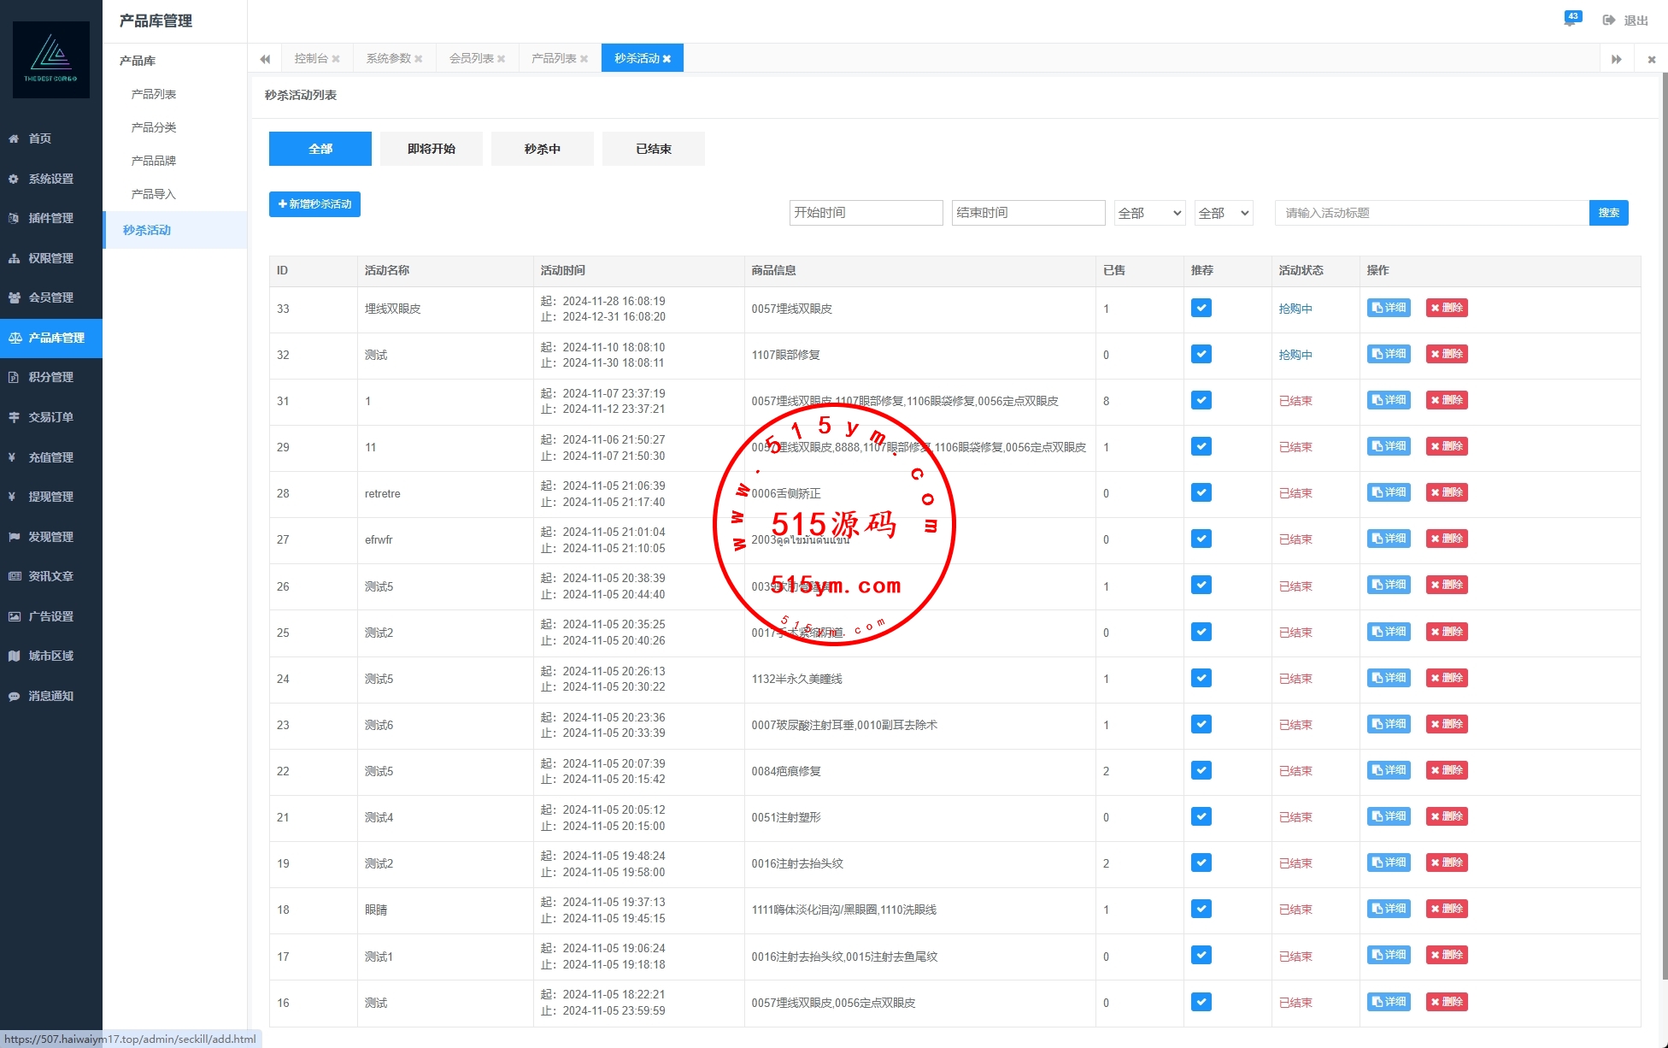Click the logout icon next to 退出
Viewport: 1668px width, 1048px height.
click(x=1609, y=20)
